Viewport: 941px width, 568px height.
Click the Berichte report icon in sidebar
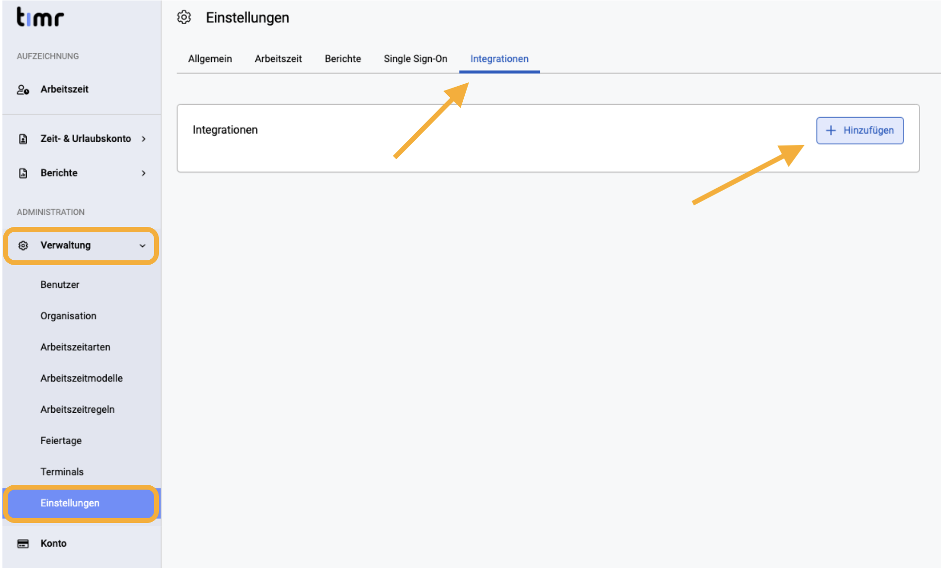click(x=23, y=173)
